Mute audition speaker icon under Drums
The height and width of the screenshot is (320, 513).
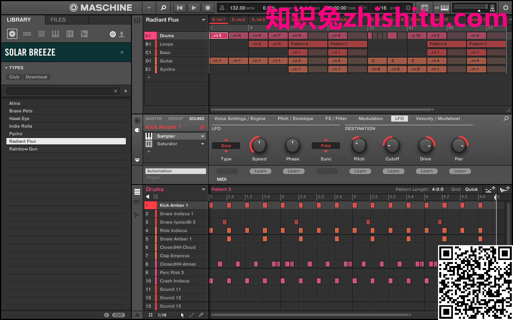click(148, 197)
